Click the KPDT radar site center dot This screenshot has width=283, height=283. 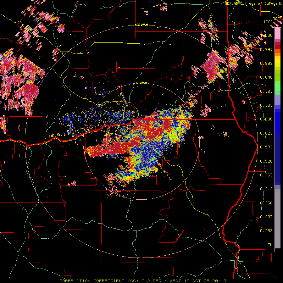coord(141,141)
